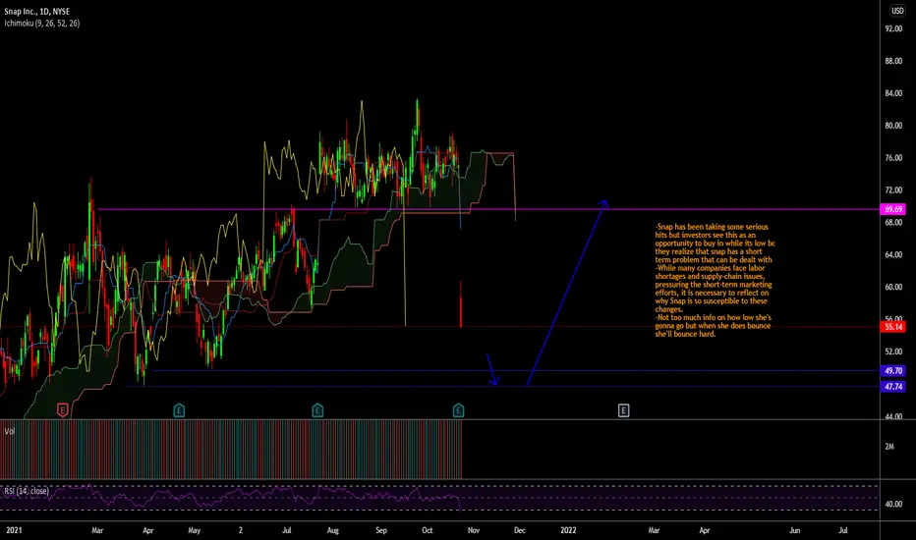This screenshot has height=540, width=916.
Task: Select the Vol indicator label
Action: (x=10, y=431)
